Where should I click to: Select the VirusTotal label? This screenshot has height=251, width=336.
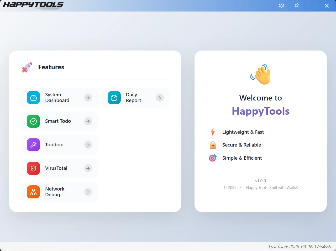point(56,168)
